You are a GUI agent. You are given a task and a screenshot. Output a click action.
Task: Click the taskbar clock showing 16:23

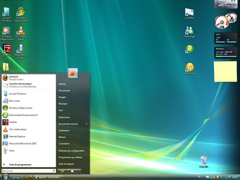(x=235, y=177)
